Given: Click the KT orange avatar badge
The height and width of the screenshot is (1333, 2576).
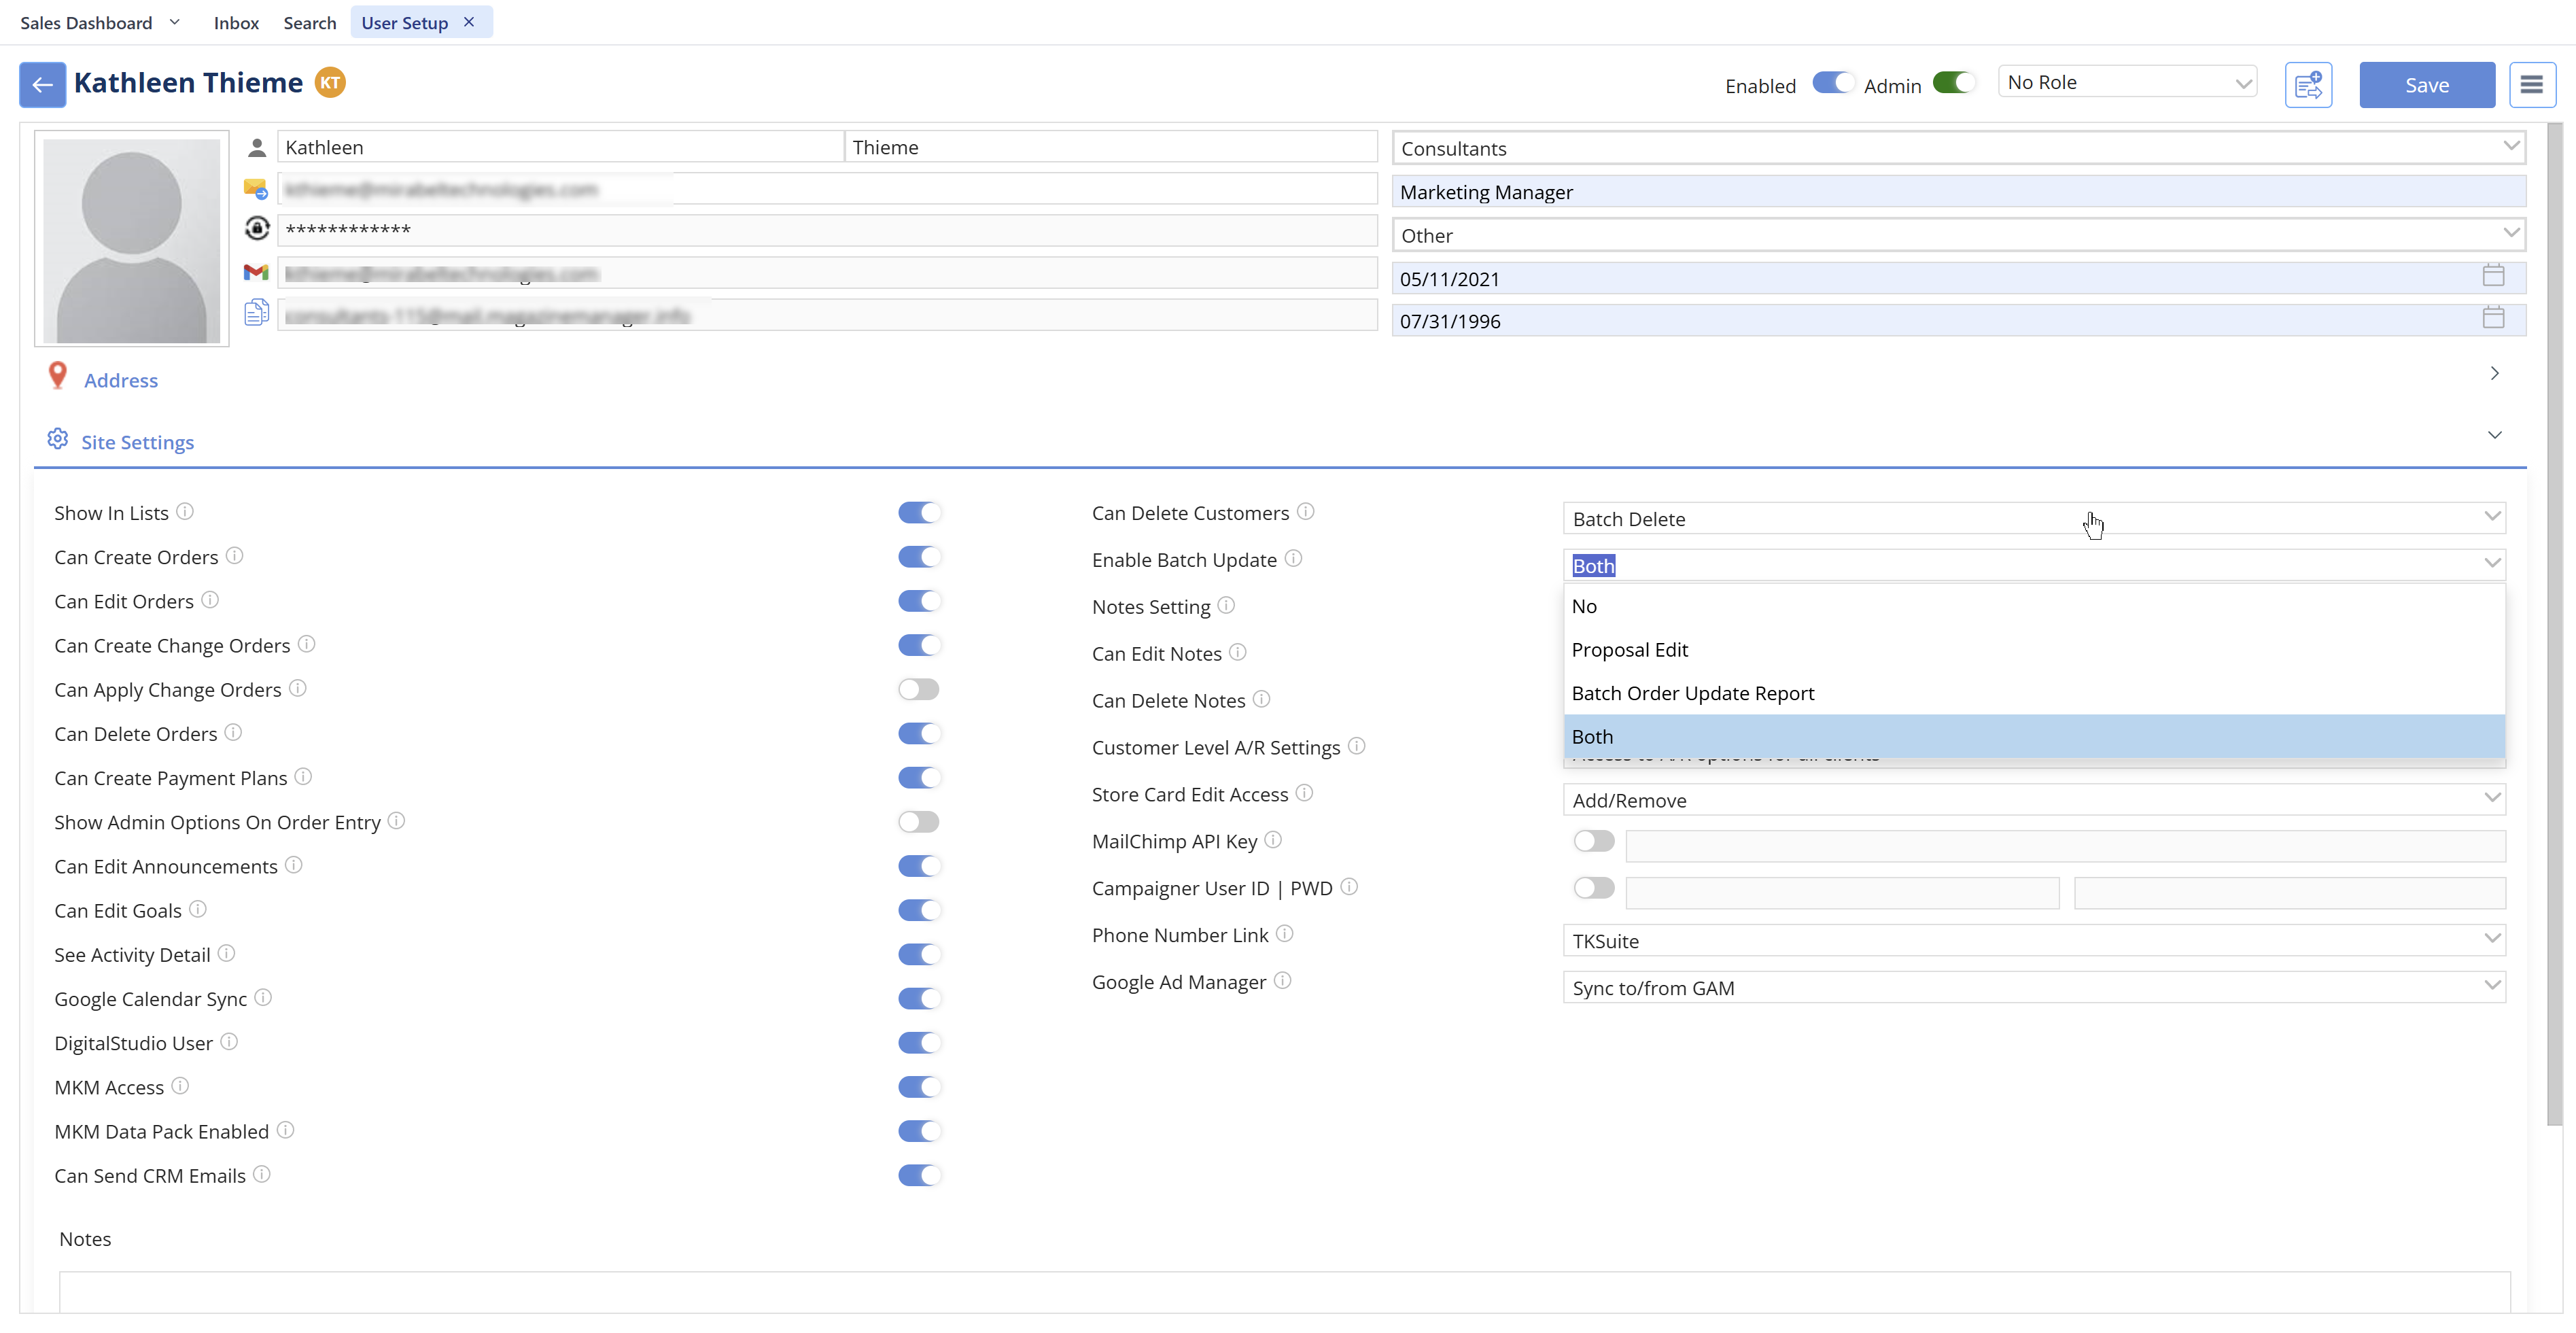Looking at the screenshot, I should pyautogui.click(x=330, y=83).
